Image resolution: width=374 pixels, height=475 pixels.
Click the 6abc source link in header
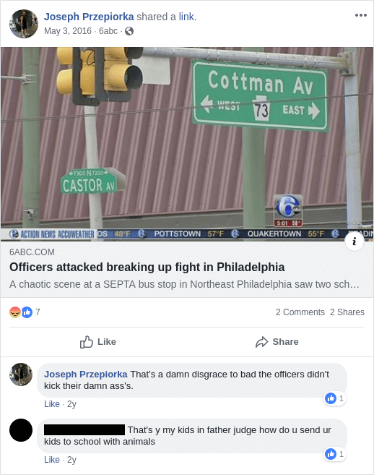[x=108, y=31]
